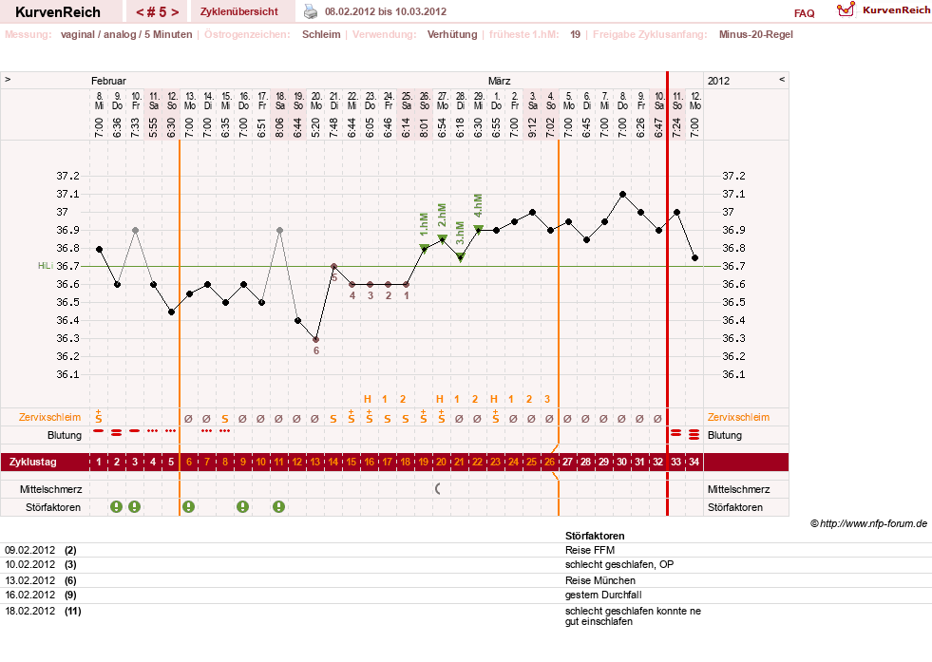The width and height of the screenshot is (932, 662).
Task: Click the previous cycle arrow before #5
Action: (140, 12)
